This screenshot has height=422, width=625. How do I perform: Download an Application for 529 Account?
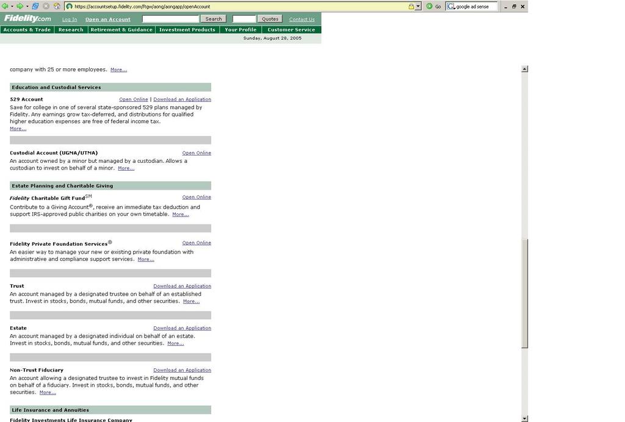pos(182,99)
